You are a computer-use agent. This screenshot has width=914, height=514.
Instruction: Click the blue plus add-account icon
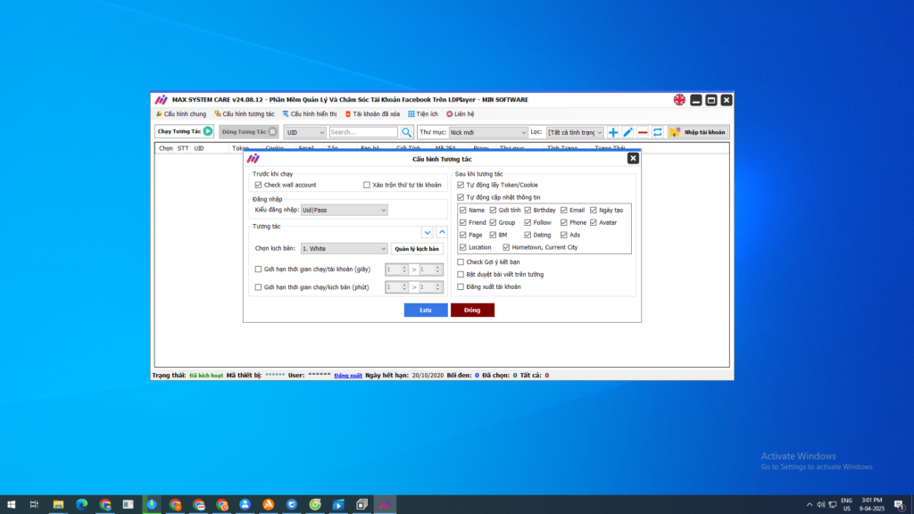613,132
